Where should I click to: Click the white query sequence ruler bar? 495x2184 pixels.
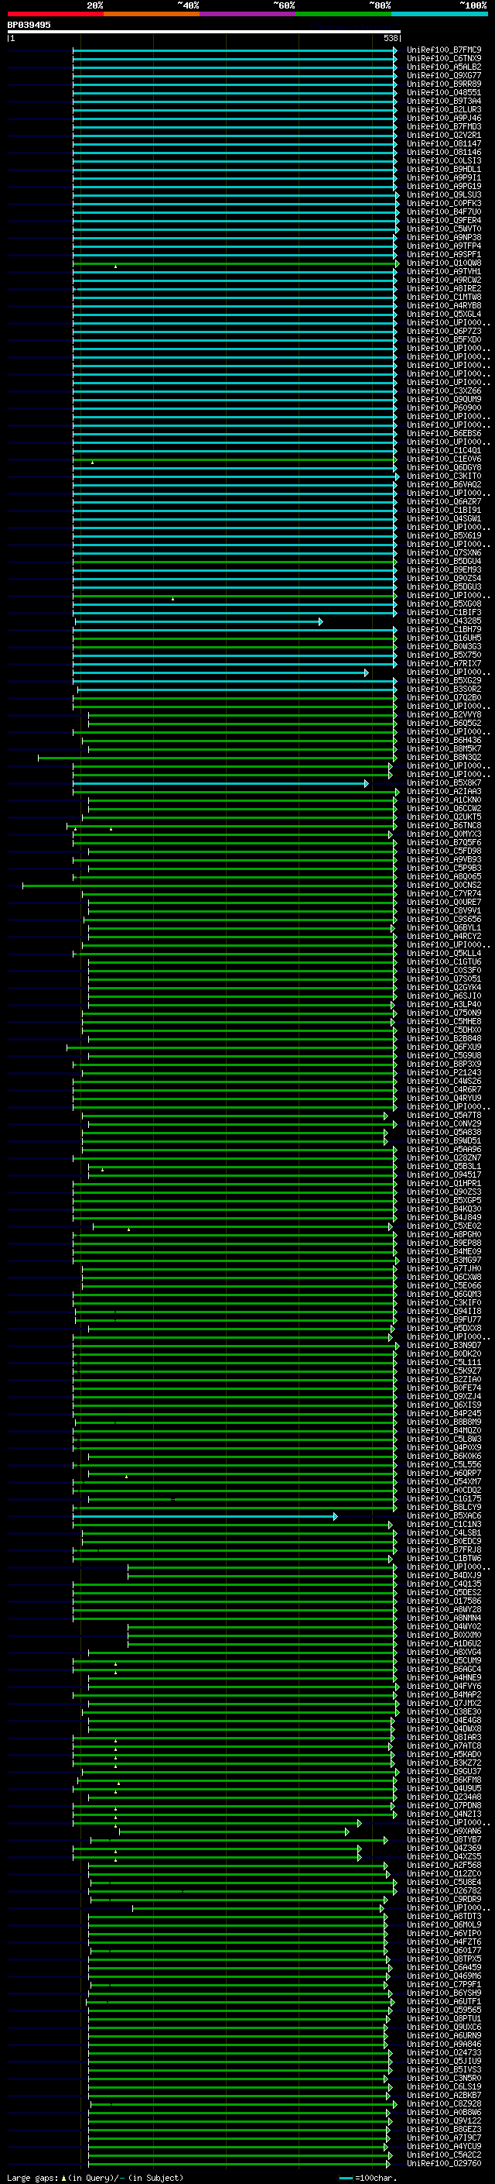point(204,31)
